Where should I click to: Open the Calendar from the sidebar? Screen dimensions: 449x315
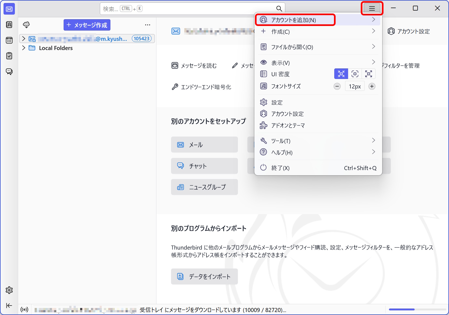(x=9, y=40)
